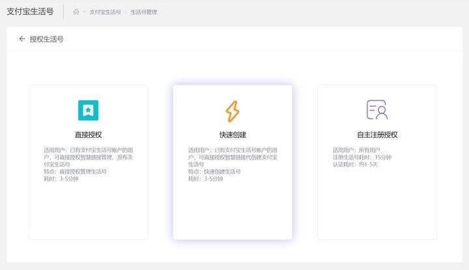Screen dimensions: 469x270
Task: Select the 快速创建 card title
Action: 233,135
